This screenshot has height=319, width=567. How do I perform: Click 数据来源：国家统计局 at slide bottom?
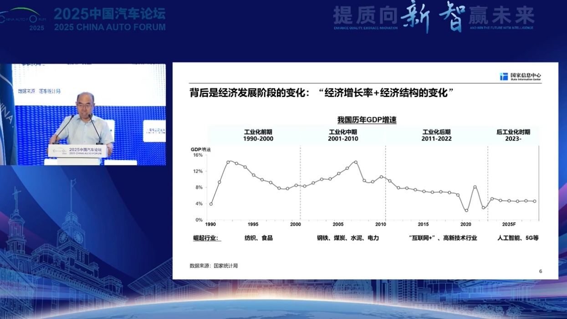[214, 266]
